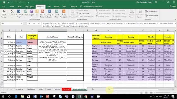The height and width of the screenshot is (99, 177).
Task: Click Create from Selection
Action: [x=85, y=16]
